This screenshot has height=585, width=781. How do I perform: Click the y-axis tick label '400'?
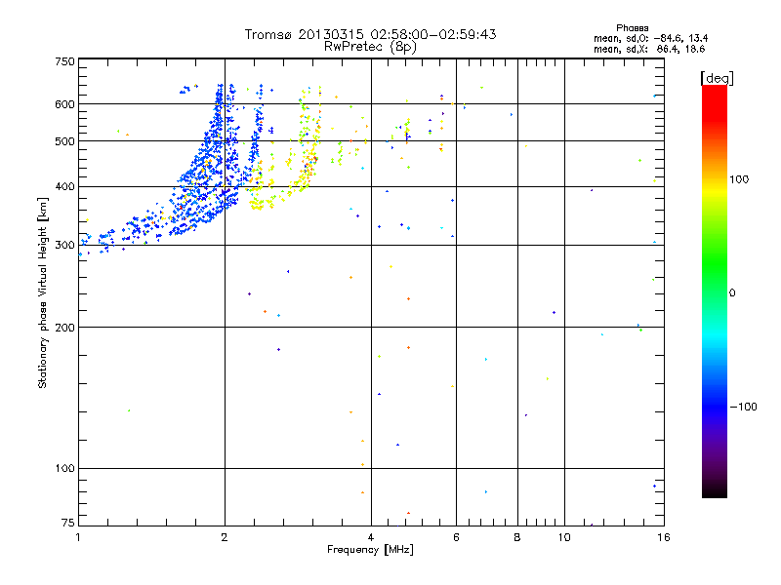64,187
